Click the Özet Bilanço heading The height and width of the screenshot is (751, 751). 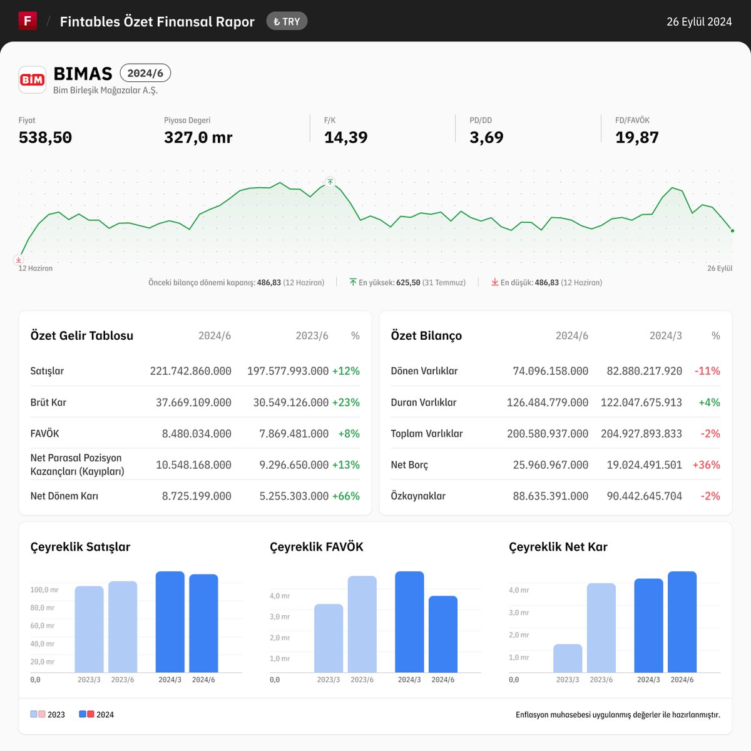(x=426, y=335)
